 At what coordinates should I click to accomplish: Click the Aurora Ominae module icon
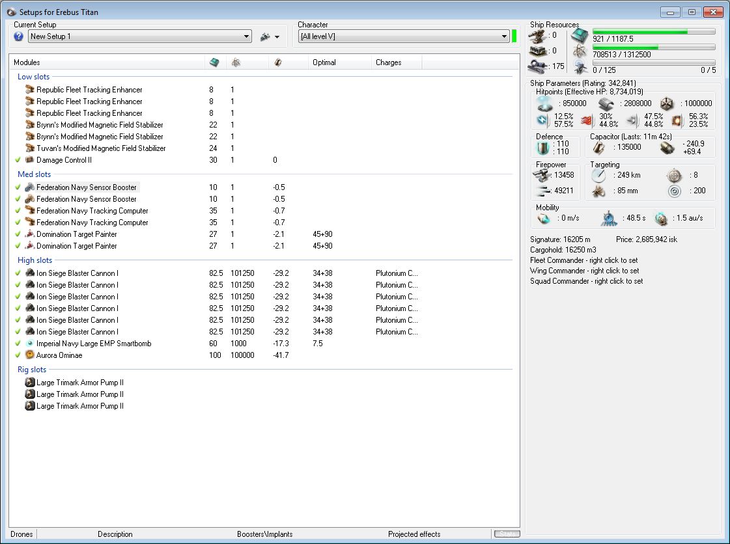tap(29, 355)
